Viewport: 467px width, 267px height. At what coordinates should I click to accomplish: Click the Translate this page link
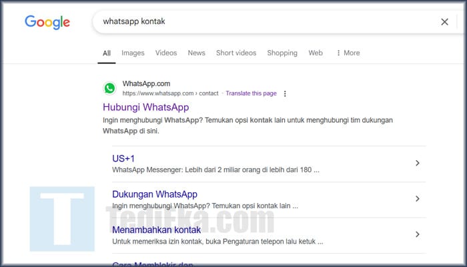251,93
